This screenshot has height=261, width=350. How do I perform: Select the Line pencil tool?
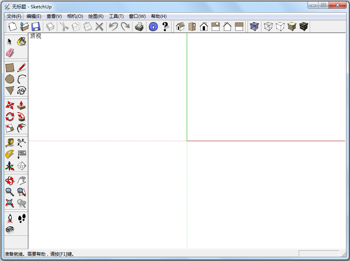[22, 67]
